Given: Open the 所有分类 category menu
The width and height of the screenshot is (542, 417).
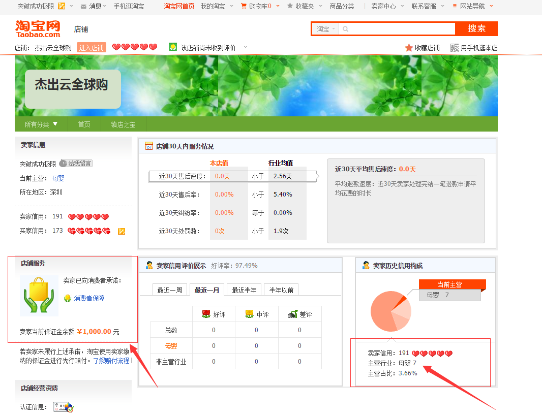Looking at the screenshot, I should (41, 124).
